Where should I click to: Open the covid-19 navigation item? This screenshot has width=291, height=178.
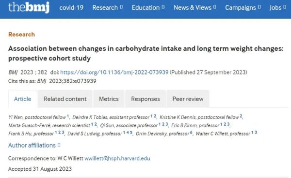pos(71,8)
